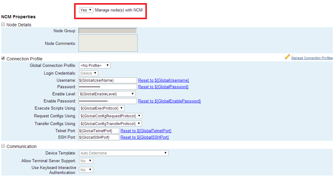Expand the Enable Level dropdown
The height and width of the screenshot is (178, 335).
(107, 94)
